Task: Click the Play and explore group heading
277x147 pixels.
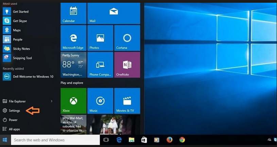Action: (72, 83)
